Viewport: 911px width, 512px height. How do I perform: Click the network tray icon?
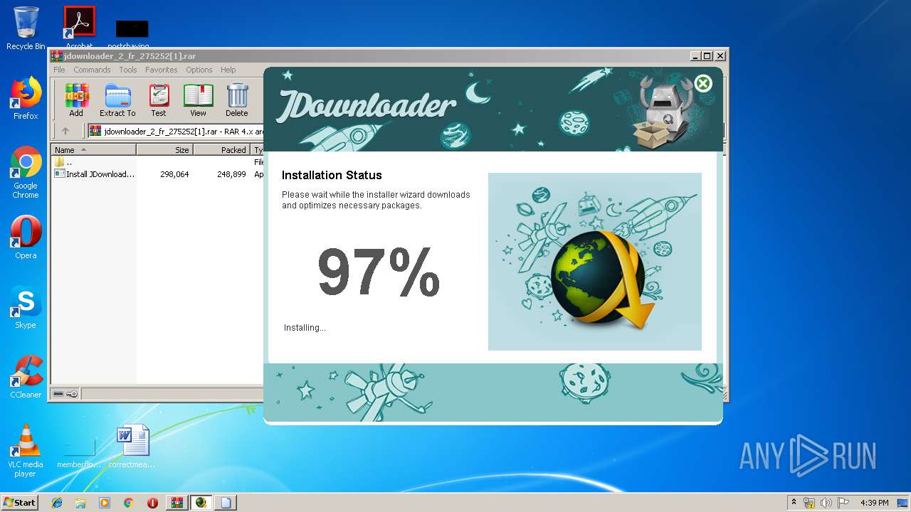point(809,503)
